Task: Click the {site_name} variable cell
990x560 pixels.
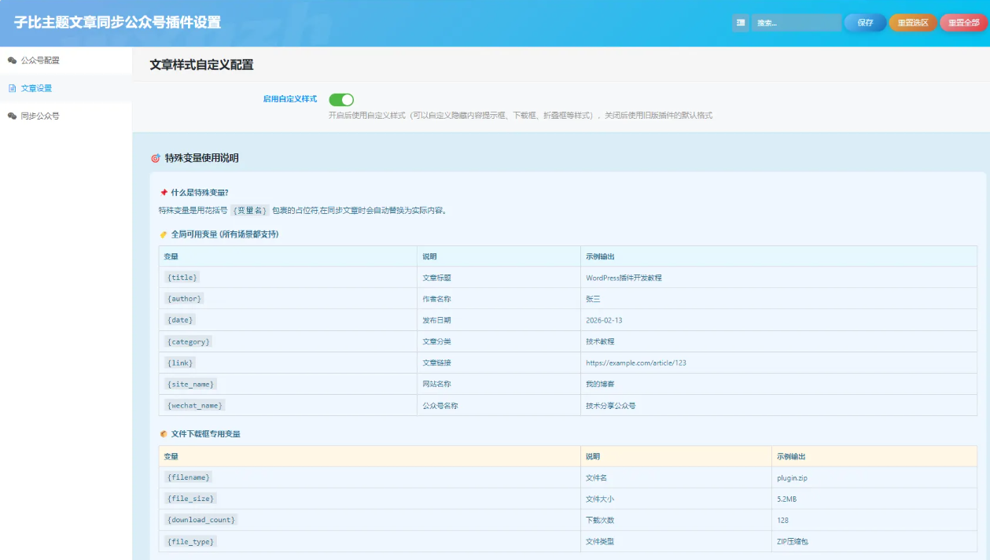Action: point(288,384)
